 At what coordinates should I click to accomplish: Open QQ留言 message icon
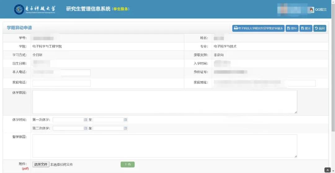click(311, 10)
